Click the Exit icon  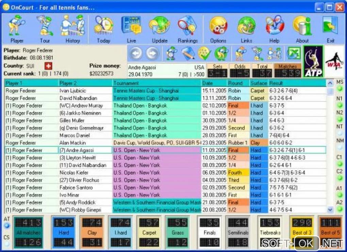tap(330, 29)
